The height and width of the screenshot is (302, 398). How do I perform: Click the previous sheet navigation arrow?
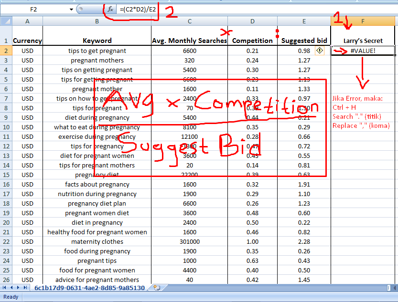pos(11,287)
